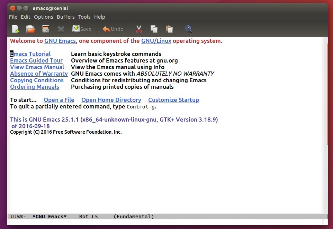Click (Fundamental) mode indicator in mode line

point(134,217)
